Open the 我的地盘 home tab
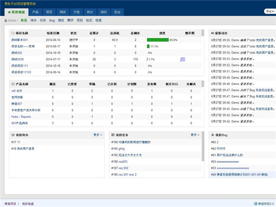Image resolution: width=276 pixels, height=207 pixels. pyautogui.click(x=16, y=12)
